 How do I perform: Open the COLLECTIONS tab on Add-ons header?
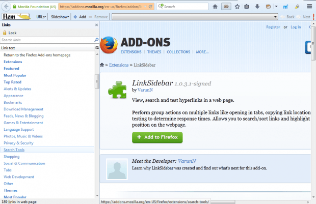(x=178, y=52)
